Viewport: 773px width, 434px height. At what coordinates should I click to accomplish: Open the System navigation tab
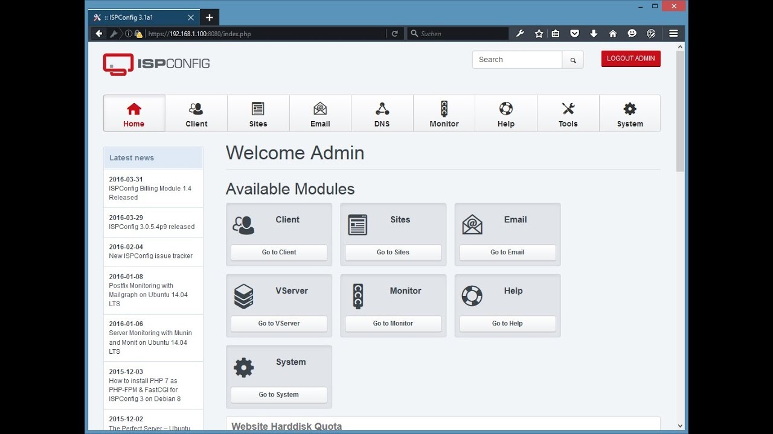tap(630, 113)
